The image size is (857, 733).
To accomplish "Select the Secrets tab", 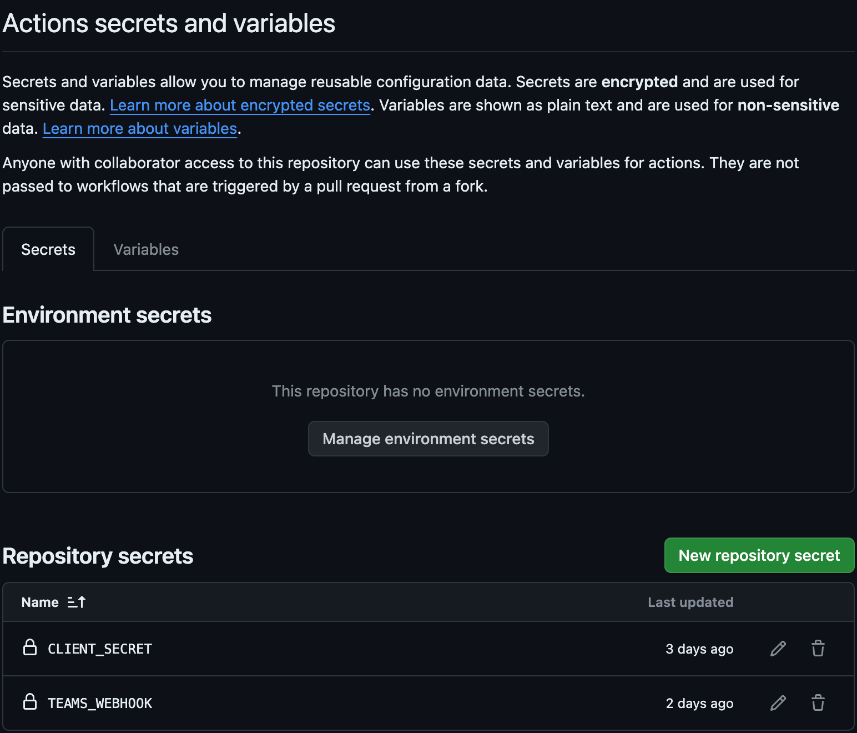I will pos(48,249).
